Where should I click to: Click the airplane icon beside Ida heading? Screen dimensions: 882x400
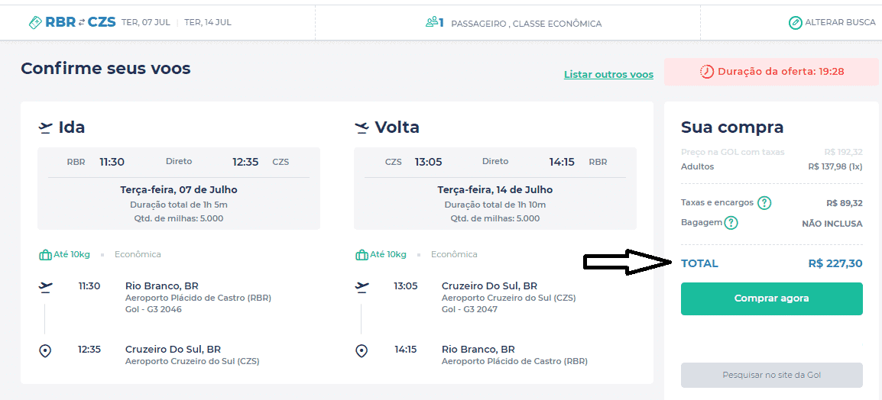pos(46,127)
